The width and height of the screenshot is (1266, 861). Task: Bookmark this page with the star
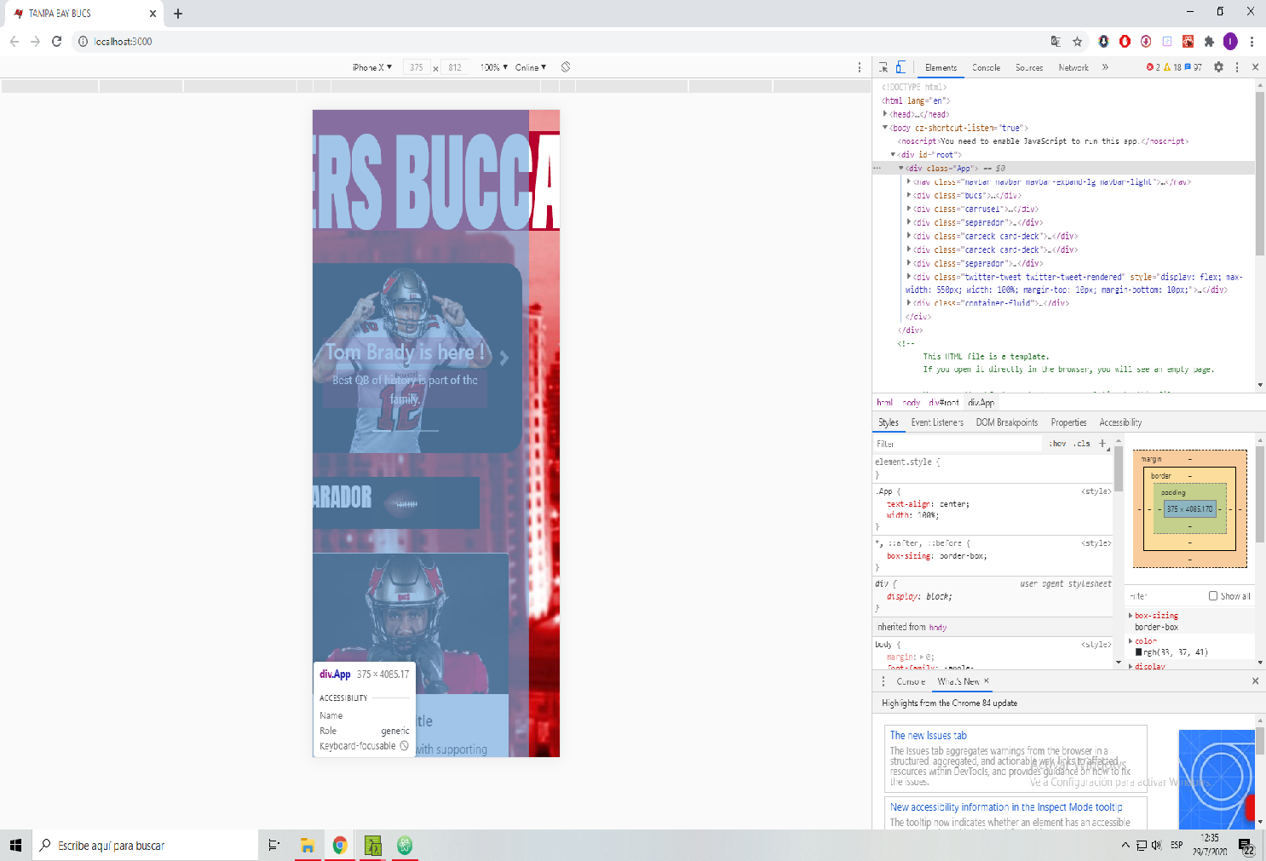(1077, 41)
